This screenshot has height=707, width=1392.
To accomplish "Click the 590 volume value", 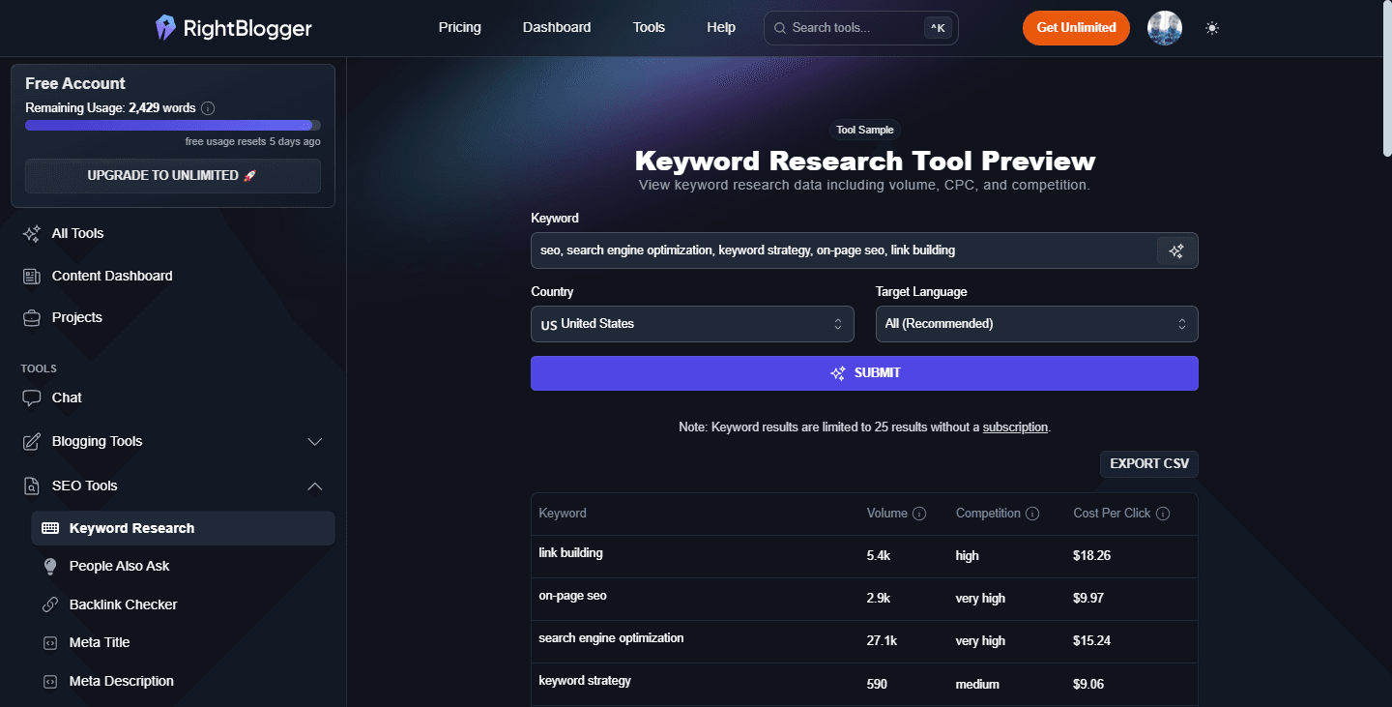I will pos(877,685).
